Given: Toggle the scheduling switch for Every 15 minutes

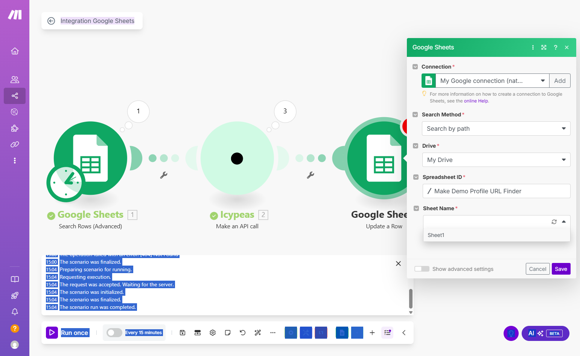Looking at the screenshot, I should tap(114, 333).
